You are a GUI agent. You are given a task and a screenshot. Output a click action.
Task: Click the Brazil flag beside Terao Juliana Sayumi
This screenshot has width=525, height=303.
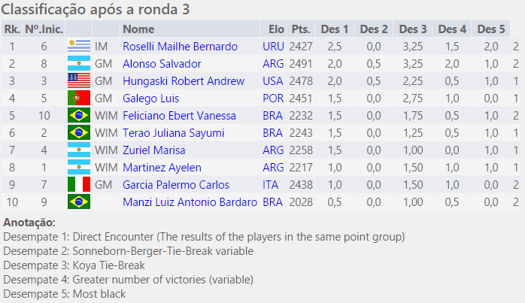(x=78, y=133)
